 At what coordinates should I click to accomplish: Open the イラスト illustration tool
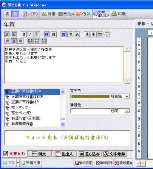(x=83, y=14)
